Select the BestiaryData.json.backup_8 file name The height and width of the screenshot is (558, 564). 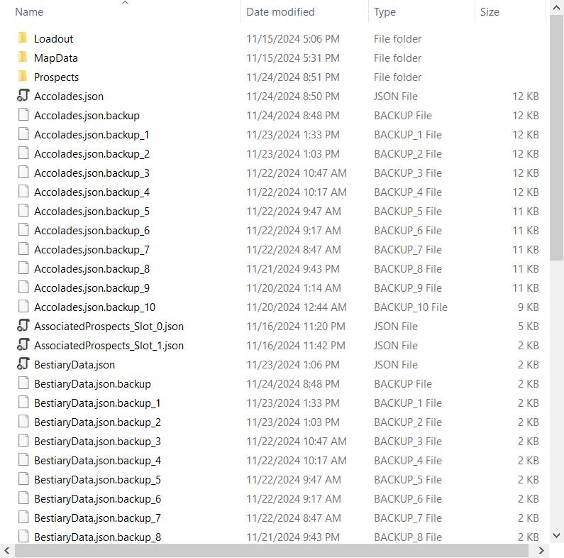point(97,537)
